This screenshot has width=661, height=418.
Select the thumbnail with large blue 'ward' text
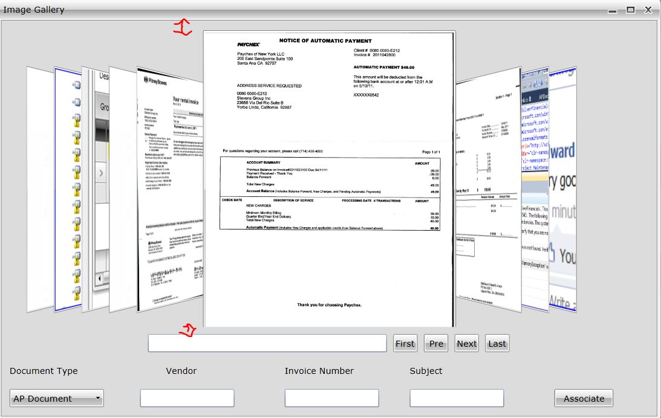pyautogui.click(x=563, y=190)
